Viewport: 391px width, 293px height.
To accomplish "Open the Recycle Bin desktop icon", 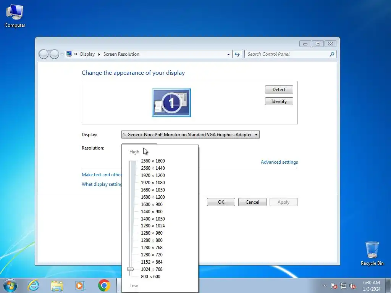I will click(x=372, y=253).
